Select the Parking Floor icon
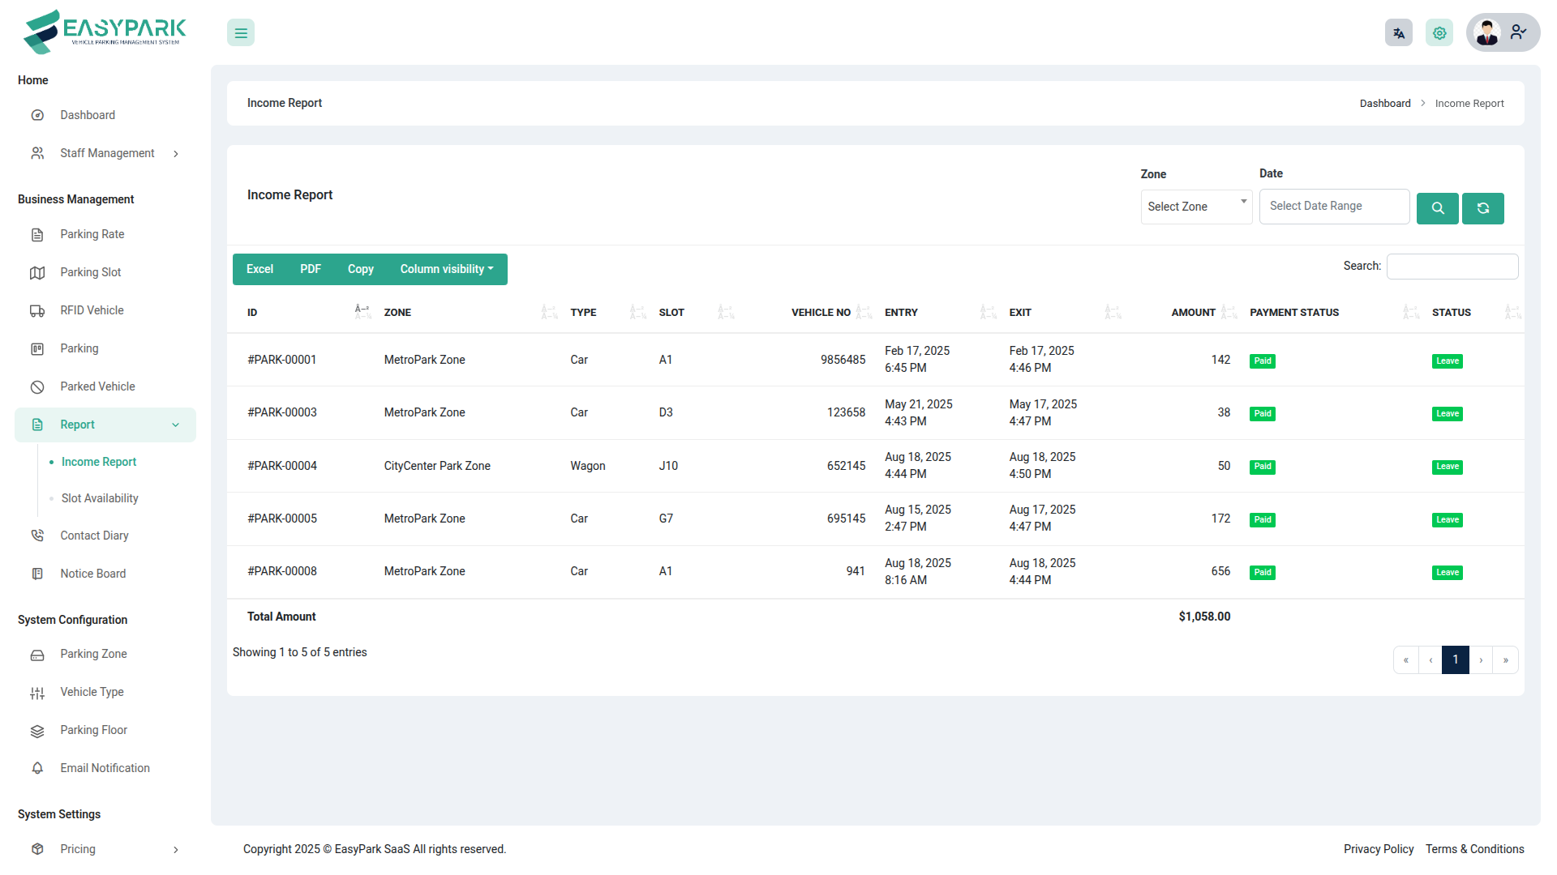Image resolution: width=1557 pixels, height=875 pixels. pyautogui.click(x=37, y=730)
